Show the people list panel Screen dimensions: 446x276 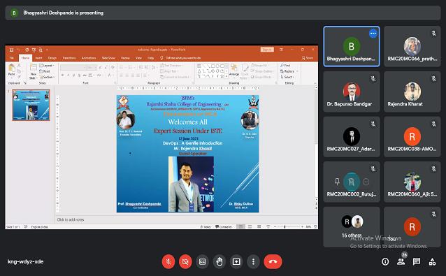(401, 262)
